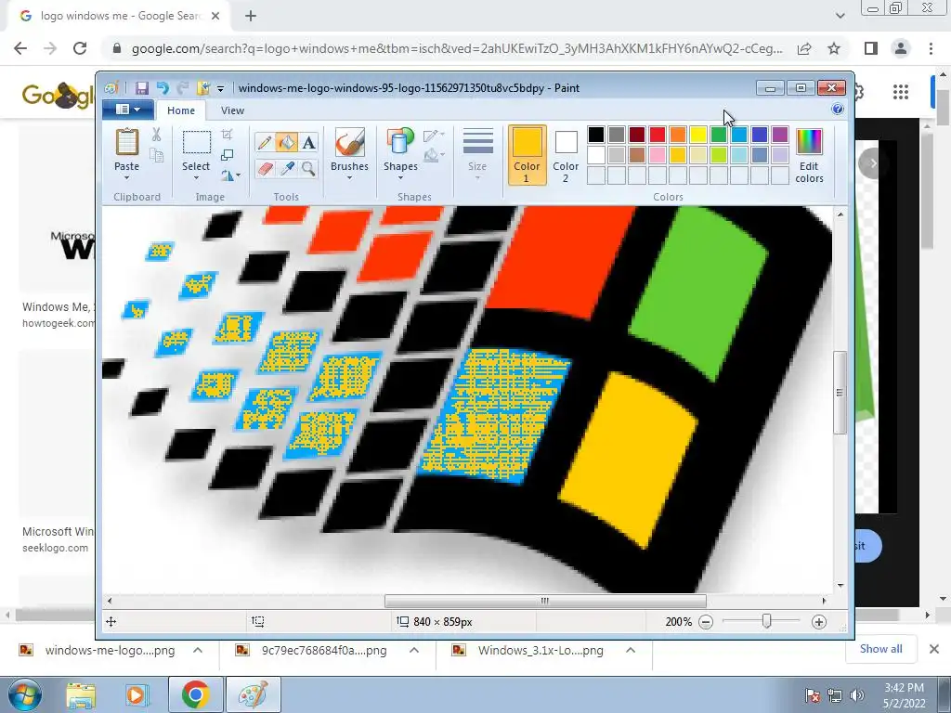Click the Chrome share page icon

coord(804,48)
